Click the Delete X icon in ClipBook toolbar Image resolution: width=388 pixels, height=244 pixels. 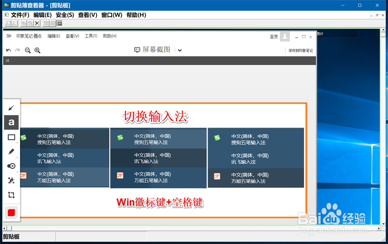(x=37, y=23)
